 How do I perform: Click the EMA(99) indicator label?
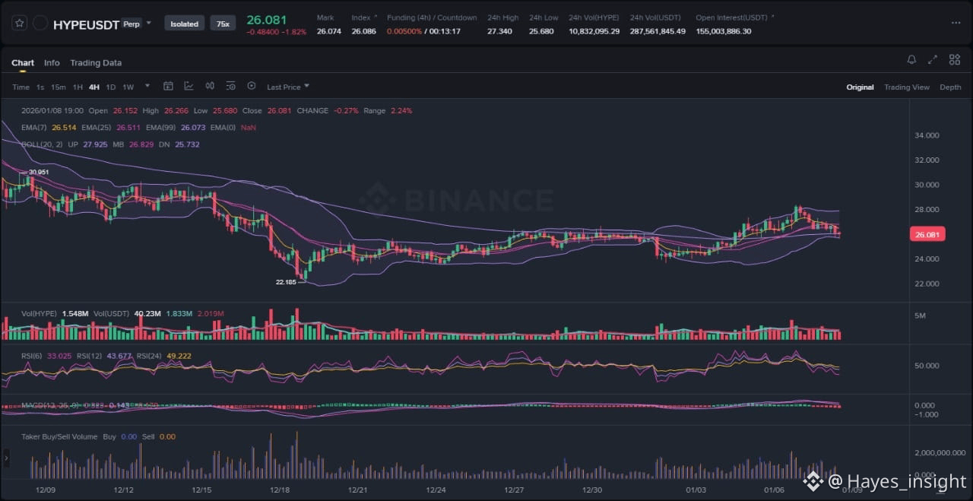160,128
